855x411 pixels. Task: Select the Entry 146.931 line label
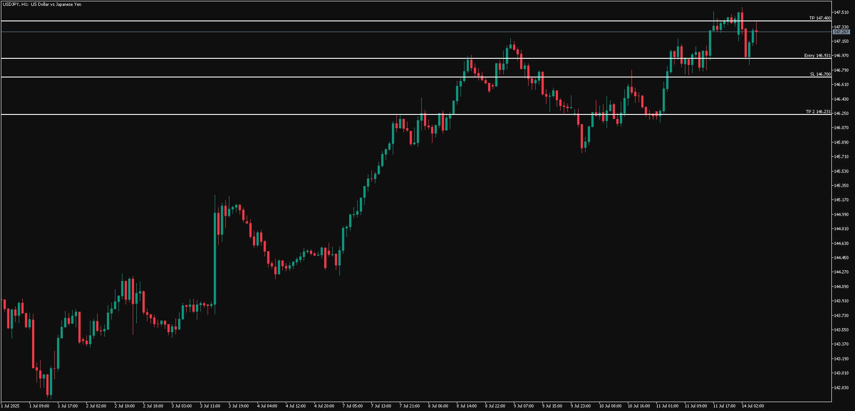817,56
